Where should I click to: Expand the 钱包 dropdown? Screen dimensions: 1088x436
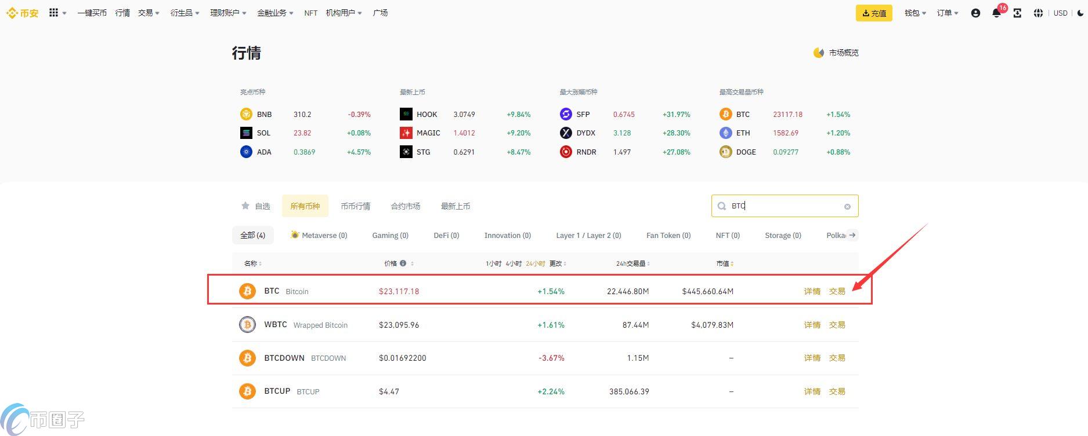(916, 13)
